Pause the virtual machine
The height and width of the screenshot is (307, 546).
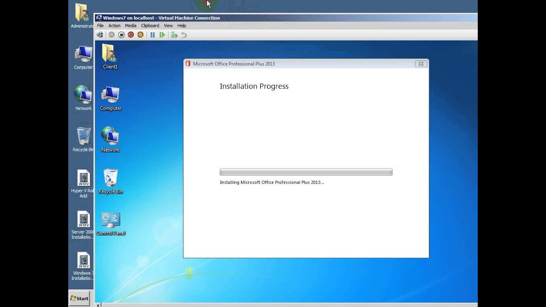(x=153, y=35)
